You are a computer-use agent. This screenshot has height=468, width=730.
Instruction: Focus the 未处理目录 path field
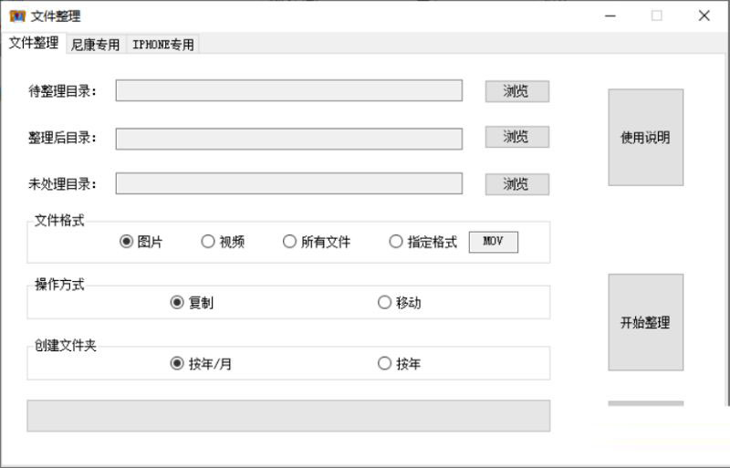coord(288,183)
